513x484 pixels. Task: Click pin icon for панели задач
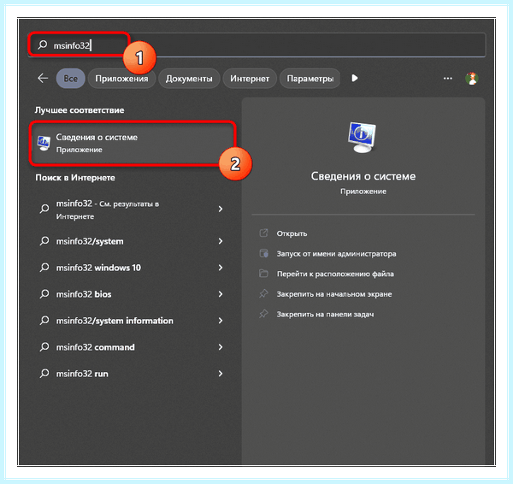[263, 314]
